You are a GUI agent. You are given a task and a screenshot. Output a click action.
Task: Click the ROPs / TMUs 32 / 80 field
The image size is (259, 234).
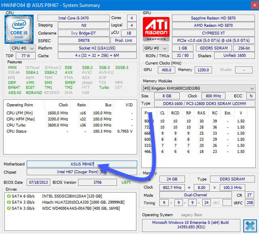[x=183, y=56]
